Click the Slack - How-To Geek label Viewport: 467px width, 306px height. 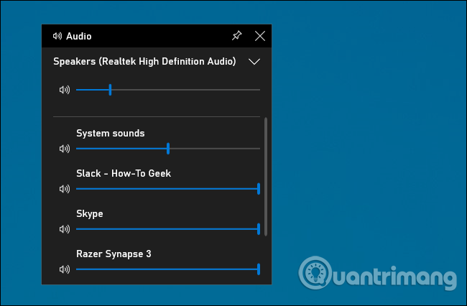pyautogui.click(x=124, y=173)
